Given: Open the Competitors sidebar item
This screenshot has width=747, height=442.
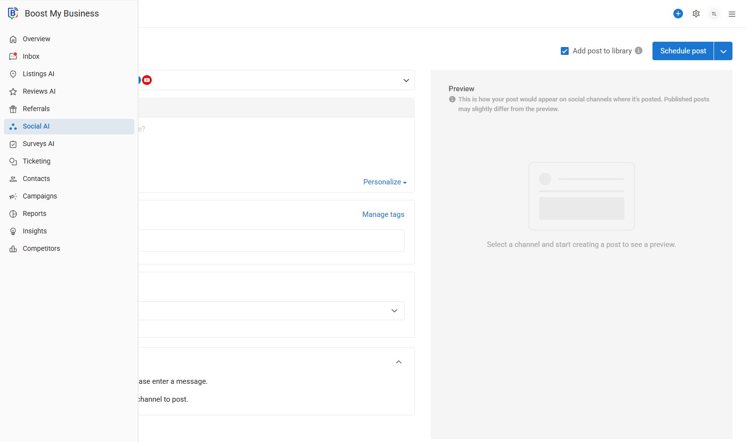Looking at the screenshot, I should tap(41, 248).
